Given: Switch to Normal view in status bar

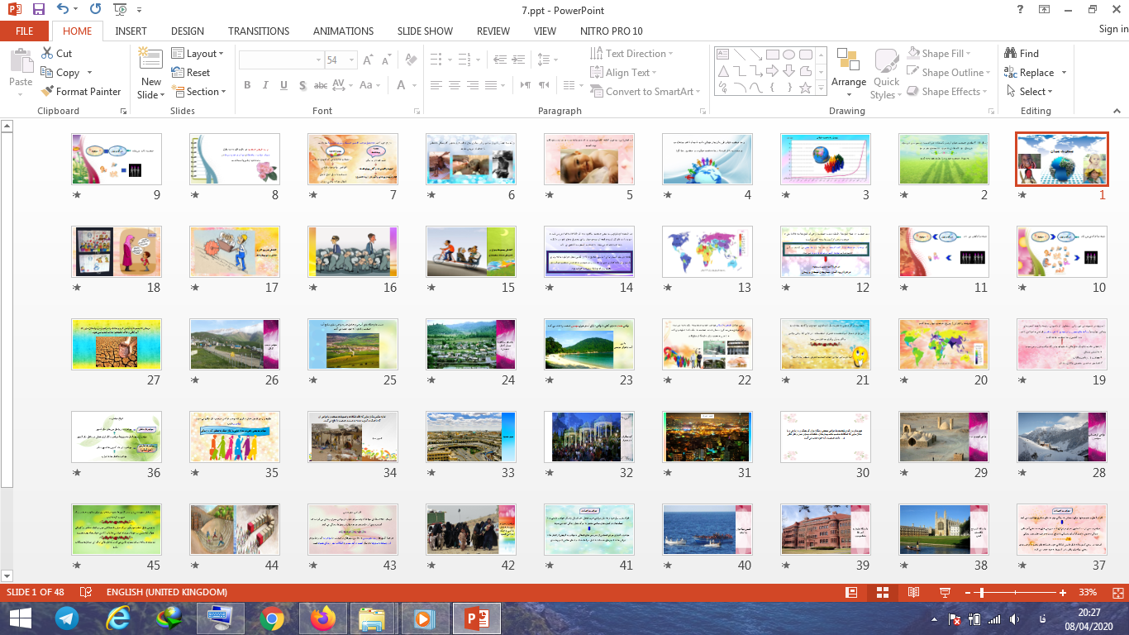Looking at the screenshot, I should coord(851,593).
